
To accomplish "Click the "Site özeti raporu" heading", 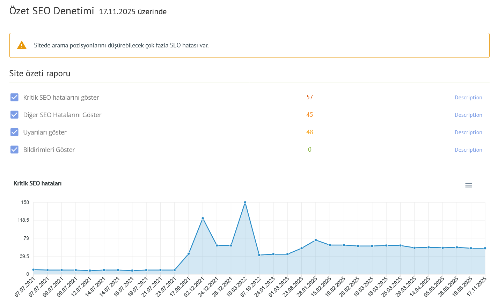I will (40, 73).
